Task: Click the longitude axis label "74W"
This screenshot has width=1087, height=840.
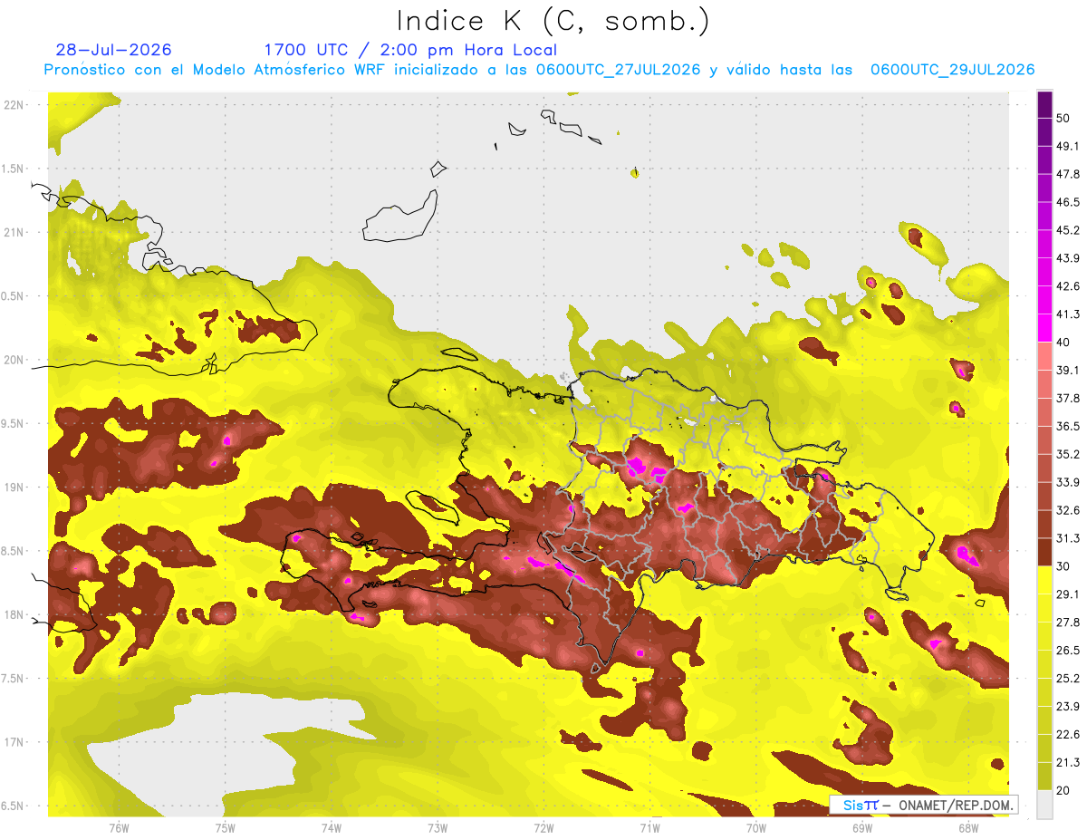Action: pos(332,827)
